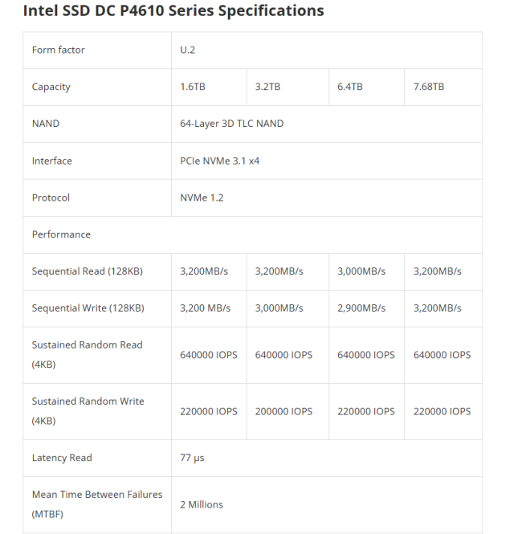This screenshot has width=522, height=534.
Task: Select the 77 µs latency value
Action: tap(192, 458)
